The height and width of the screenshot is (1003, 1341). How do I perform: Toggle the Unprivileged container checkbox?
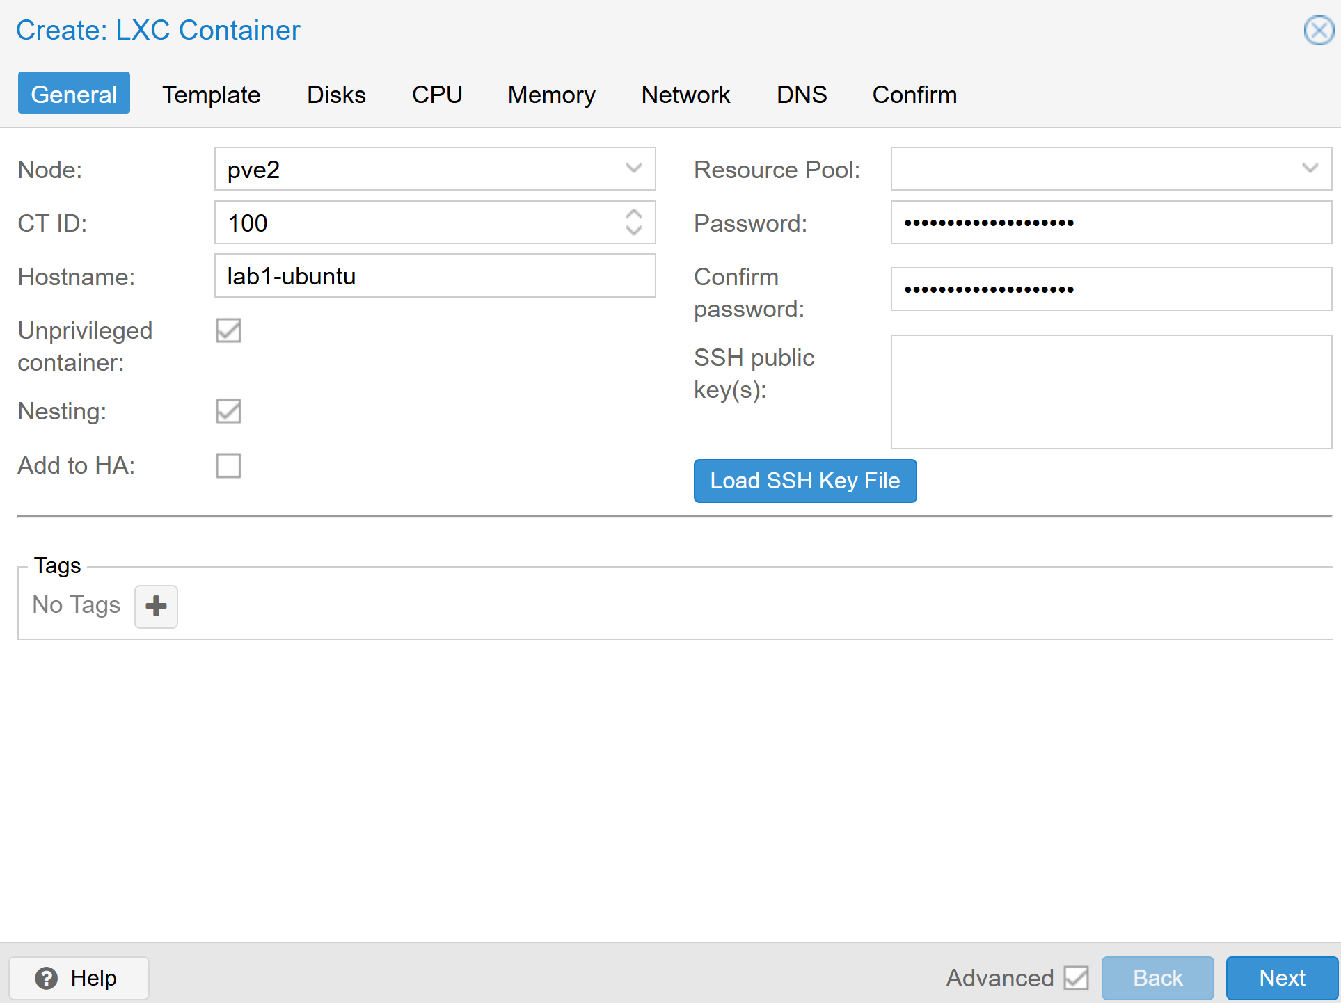(228, 330)
